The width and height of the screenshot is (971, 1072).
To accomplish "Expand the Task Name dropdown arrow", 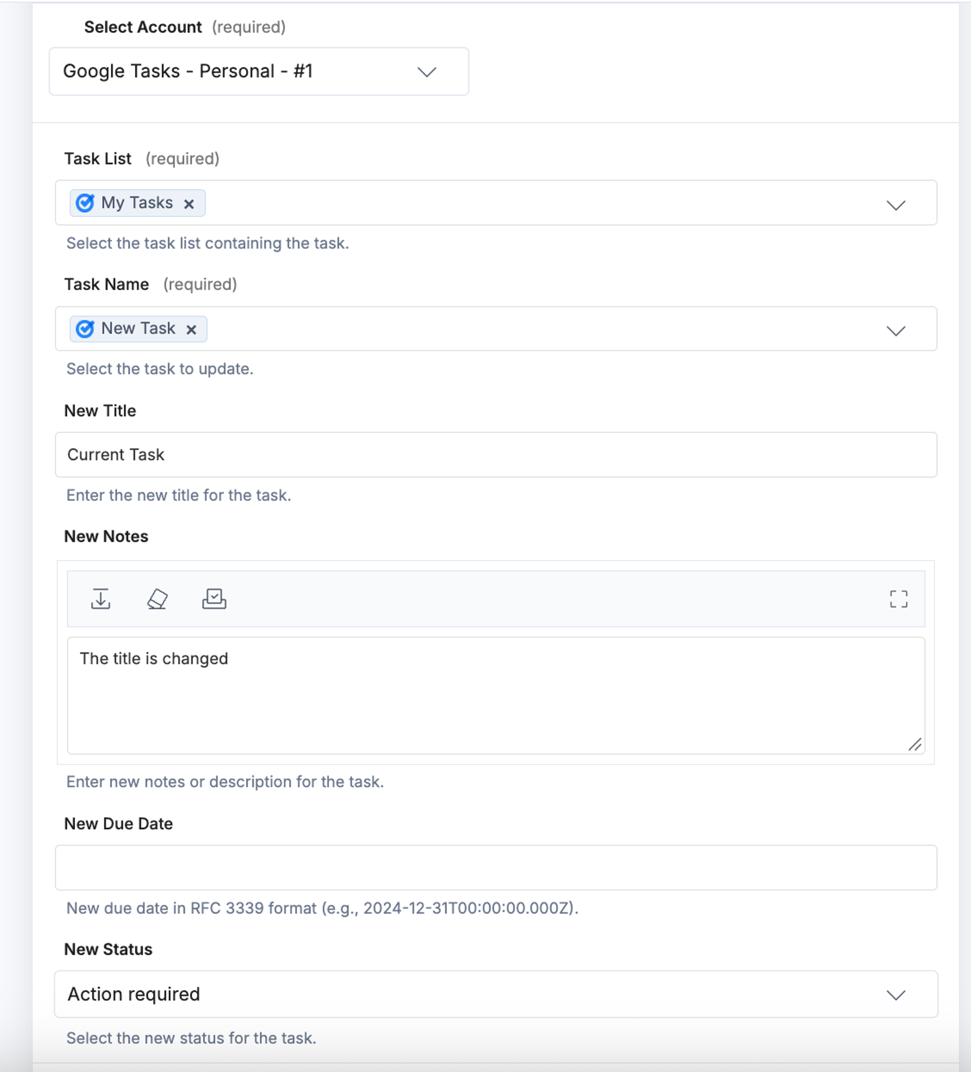I will (896, 331).
